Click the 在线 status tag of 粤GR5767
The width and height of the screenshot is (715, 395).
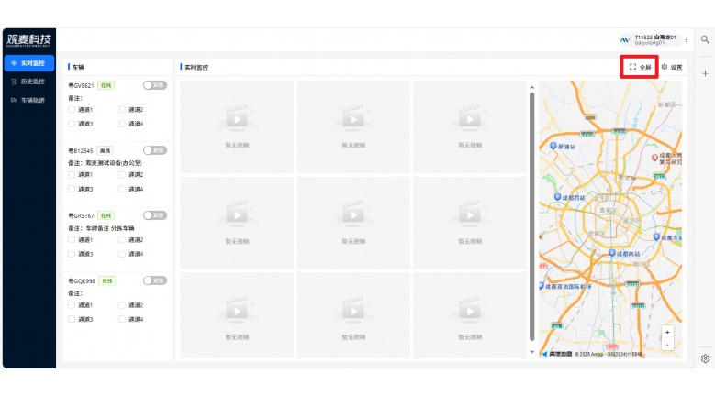106,215
